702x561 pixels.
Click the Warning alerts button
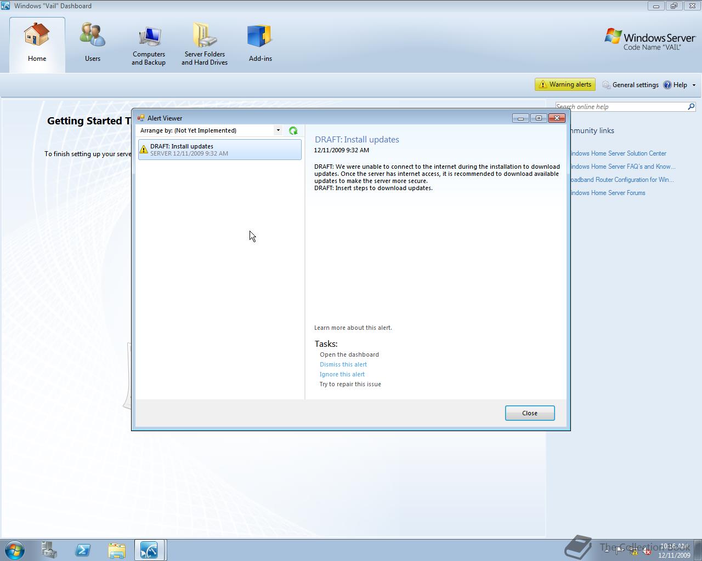pyautogui.click(x=565, y=84)
